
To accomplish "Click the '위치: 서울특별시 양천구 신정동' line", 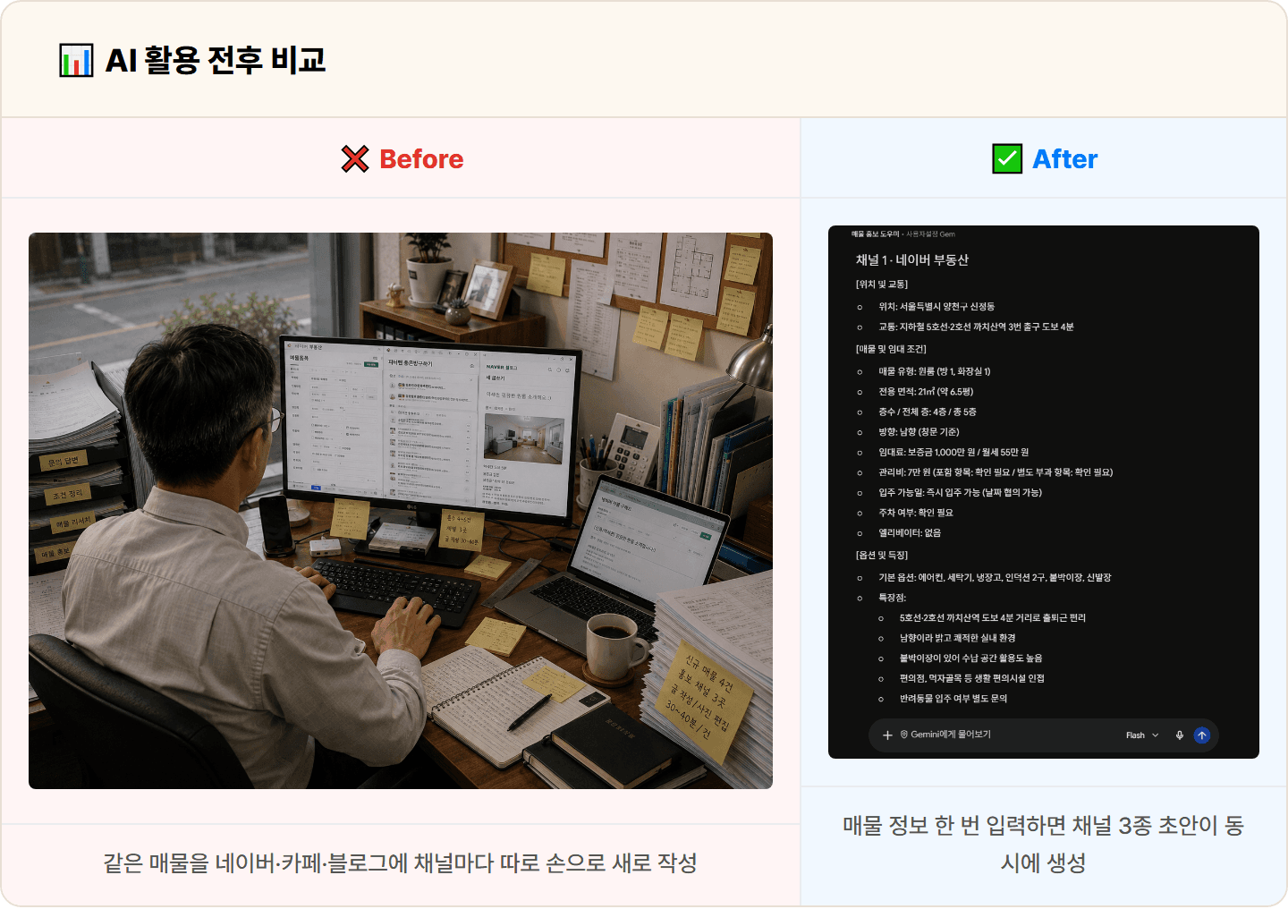I will tap(936, 307).
